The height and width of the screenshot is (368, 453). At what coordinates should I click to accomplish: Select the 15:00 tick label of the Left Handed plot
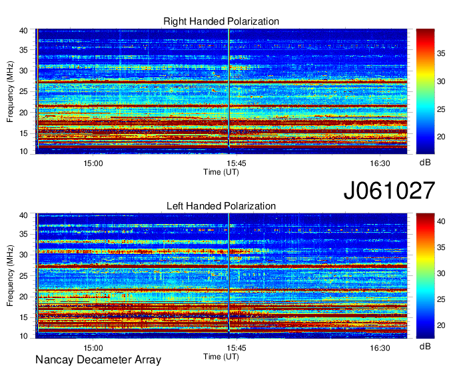click(93, 348)
